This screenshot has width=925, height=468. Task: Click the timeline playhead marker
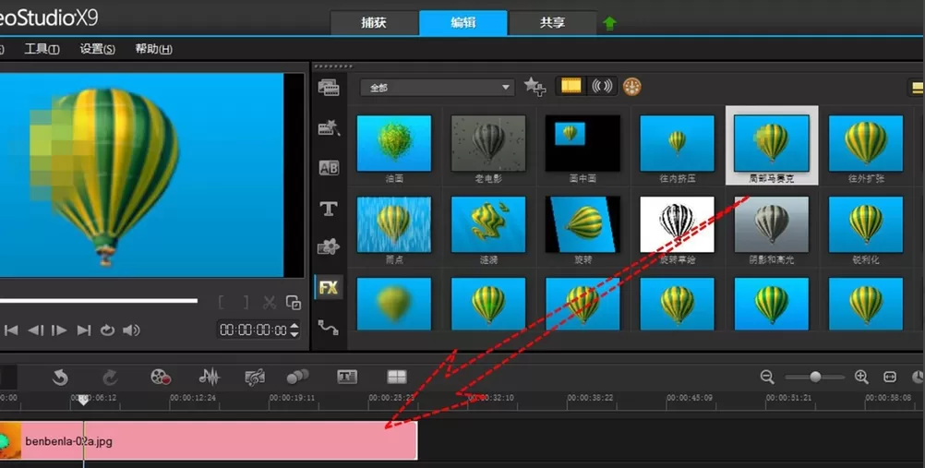tap(84, 400)
